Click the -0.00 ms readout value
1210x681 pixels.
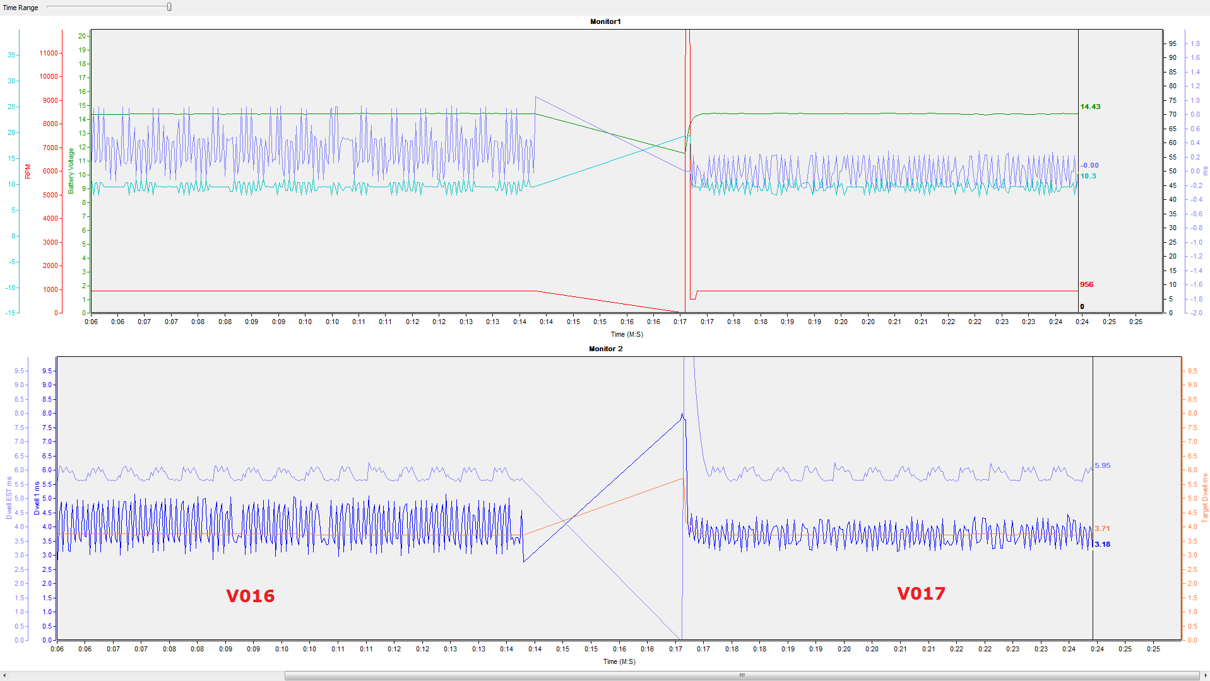[1089, 165]
